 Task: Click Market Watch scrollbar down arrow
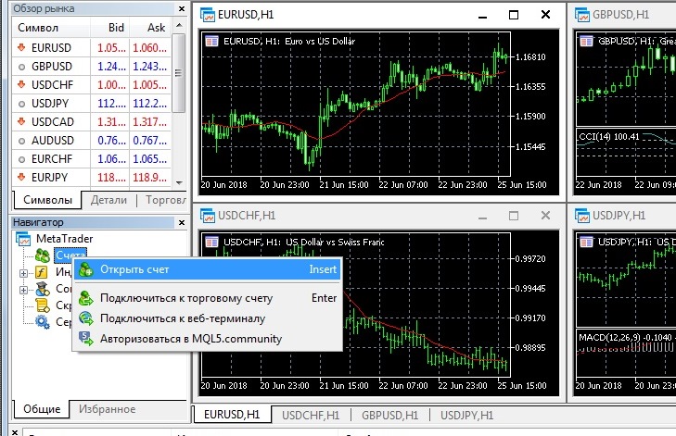179,182
